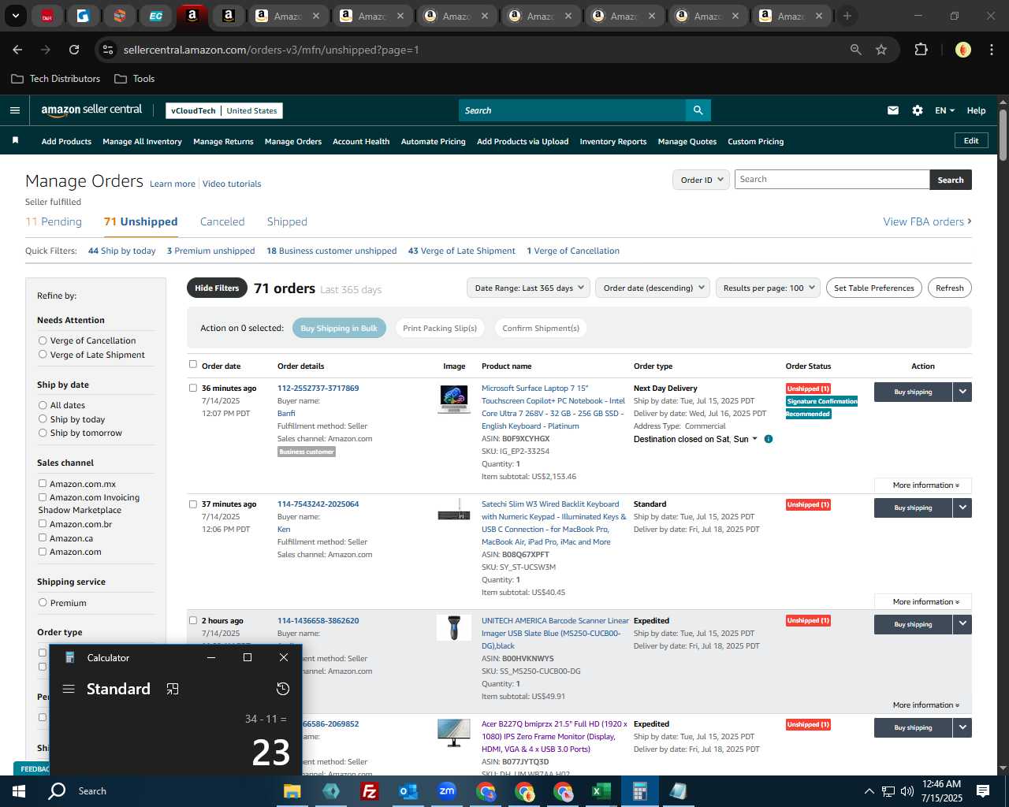Click the Surface Laptop product thumbnail
The width and height of the screenshot is (1009, 807).
click(x=454, y=399)
